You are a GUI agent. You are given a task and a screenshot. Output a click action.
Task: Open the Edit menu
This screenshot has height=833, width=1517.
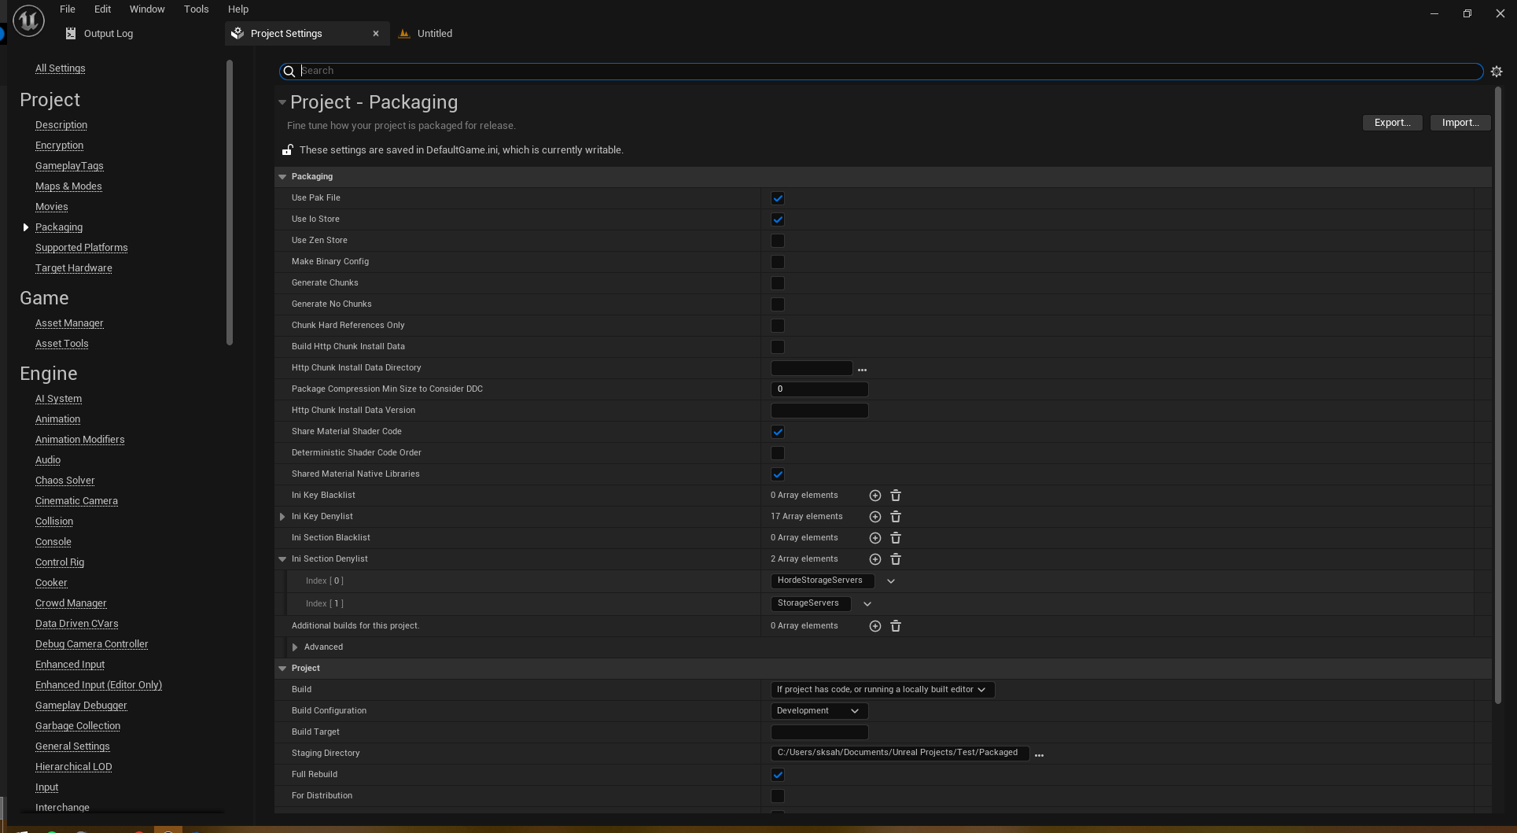102,9
